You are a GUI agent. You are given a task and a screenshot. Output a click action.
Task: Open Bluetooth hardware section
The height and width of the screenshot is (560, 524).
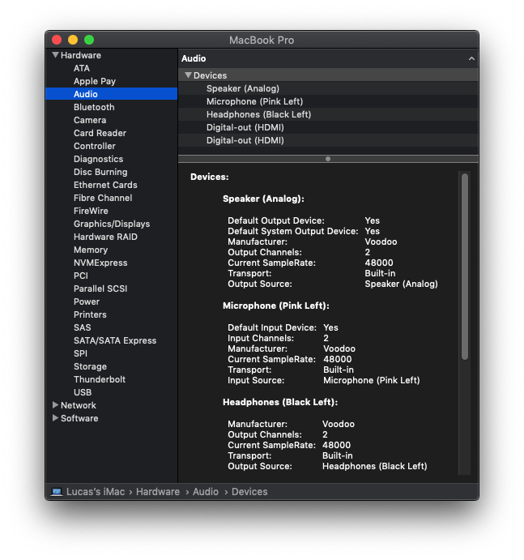(x=94, y=107)
